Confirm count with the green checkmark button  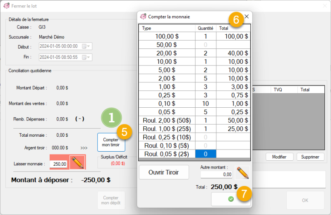[x=231, y=199]
